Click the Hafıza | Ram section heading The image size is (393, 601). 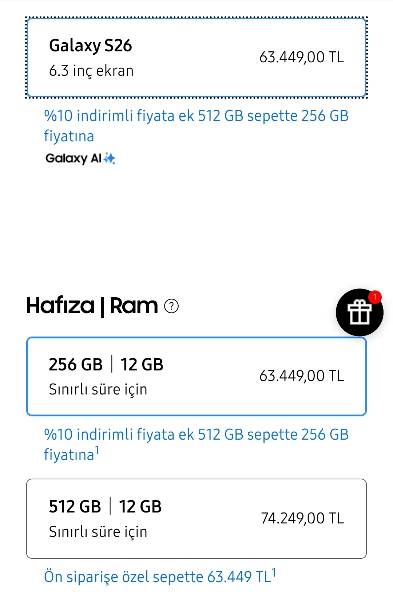(91, 306)
